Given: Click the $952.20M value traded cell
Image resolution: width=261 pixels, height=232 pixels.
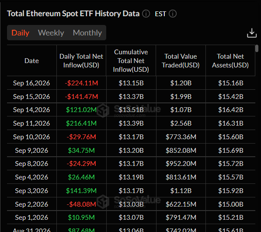Looking at the screenshot, I should 181,164.
